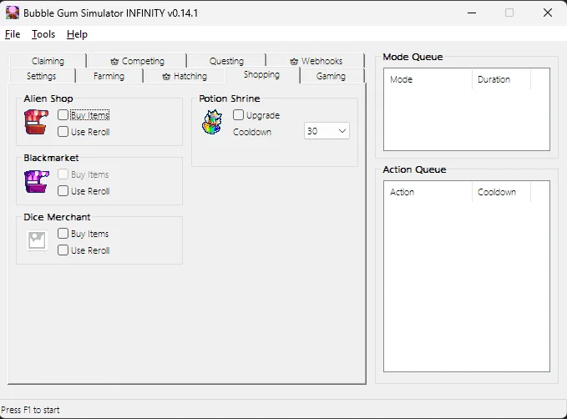Click the Mode column header
Viewport: 567px width, 419px height.
pos(428,79)
